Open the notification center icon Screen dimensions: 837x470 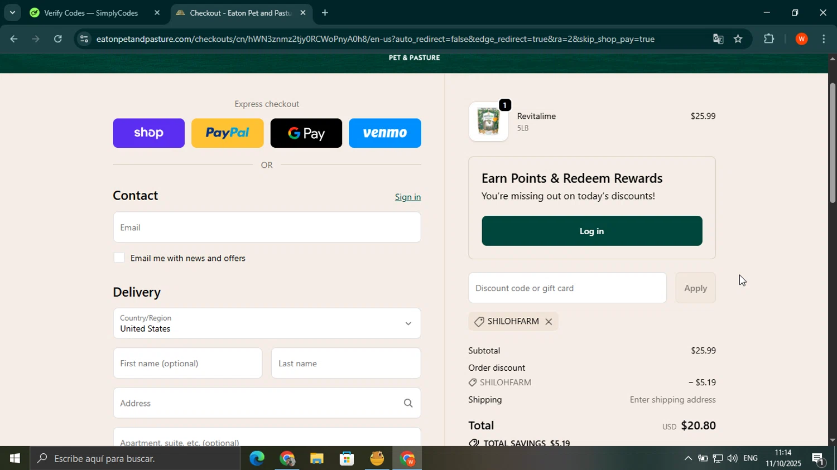tap(819, 458)
